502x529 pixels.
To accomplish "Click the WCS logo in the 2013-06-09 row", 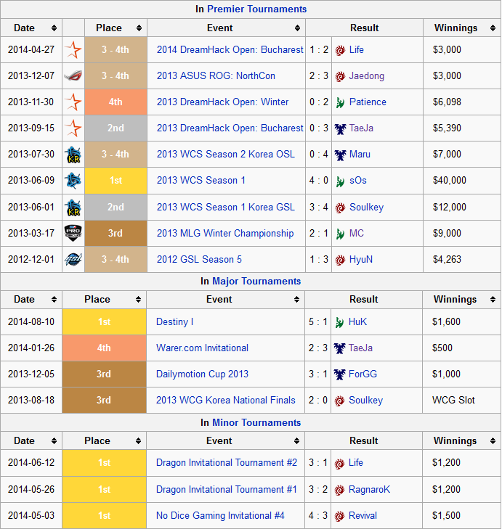I will coord(73,181).
